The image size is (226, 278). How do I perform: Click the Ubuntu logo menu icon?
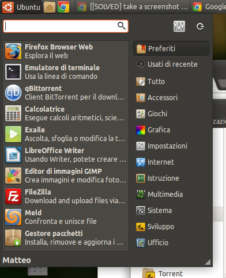tap(8, 7)
